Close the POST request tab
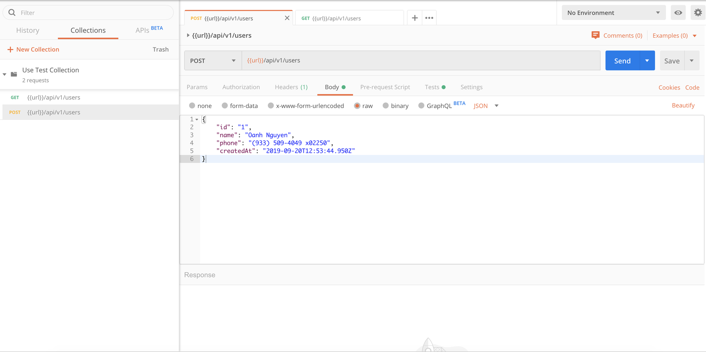 [x=287, y=18]
